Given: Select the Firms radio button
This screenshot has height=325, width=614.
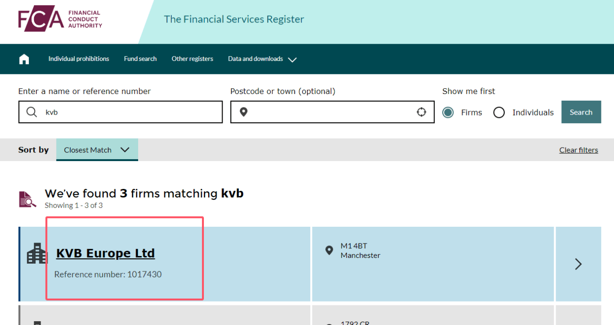Looking at the screenshot, I should coord(448,113).
